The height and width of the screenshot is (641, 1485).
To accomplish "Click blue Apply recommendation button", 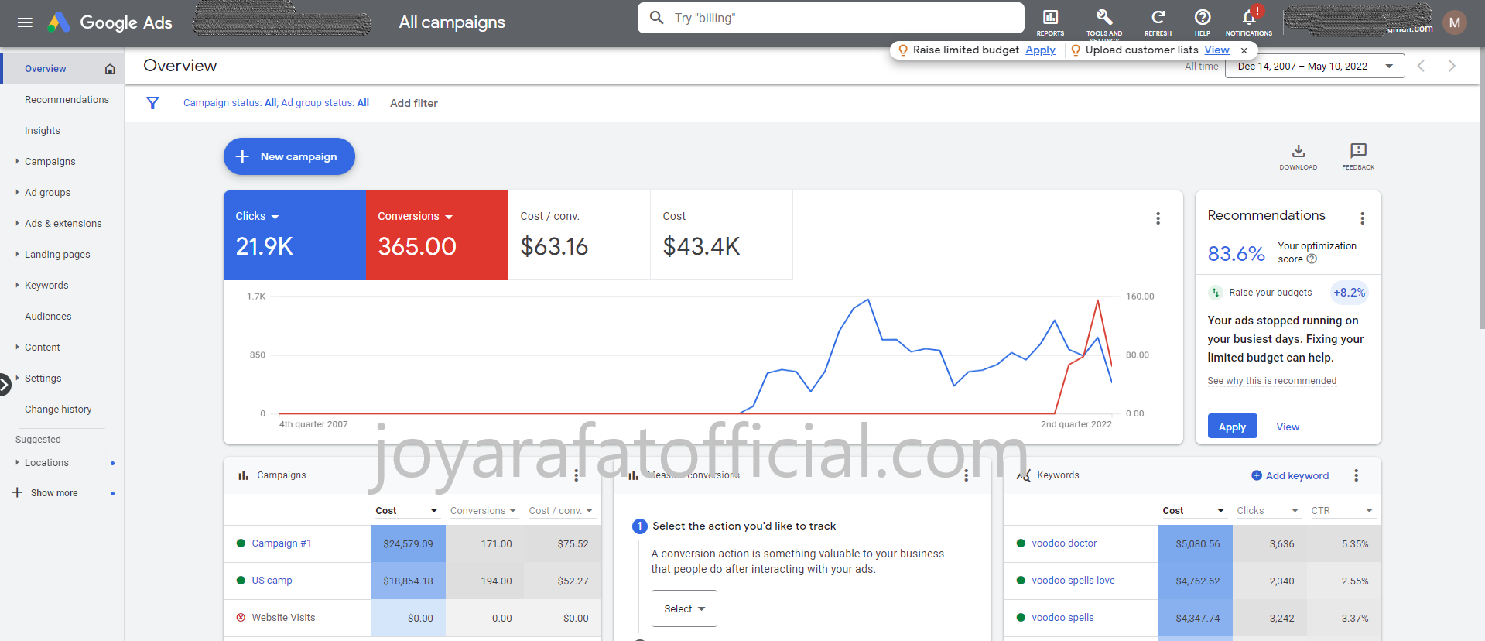I will [1232, 427].
